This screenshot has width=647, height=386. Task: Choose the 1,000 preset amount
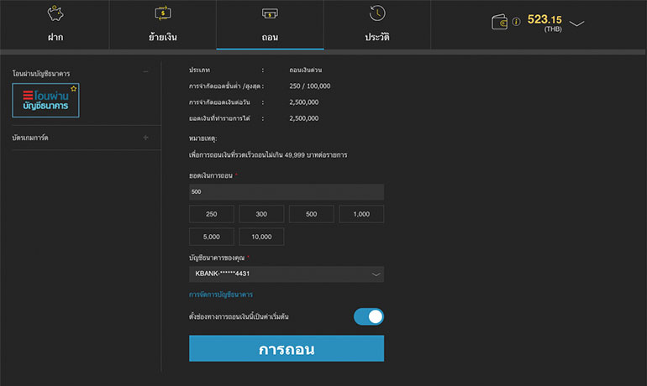361,214
